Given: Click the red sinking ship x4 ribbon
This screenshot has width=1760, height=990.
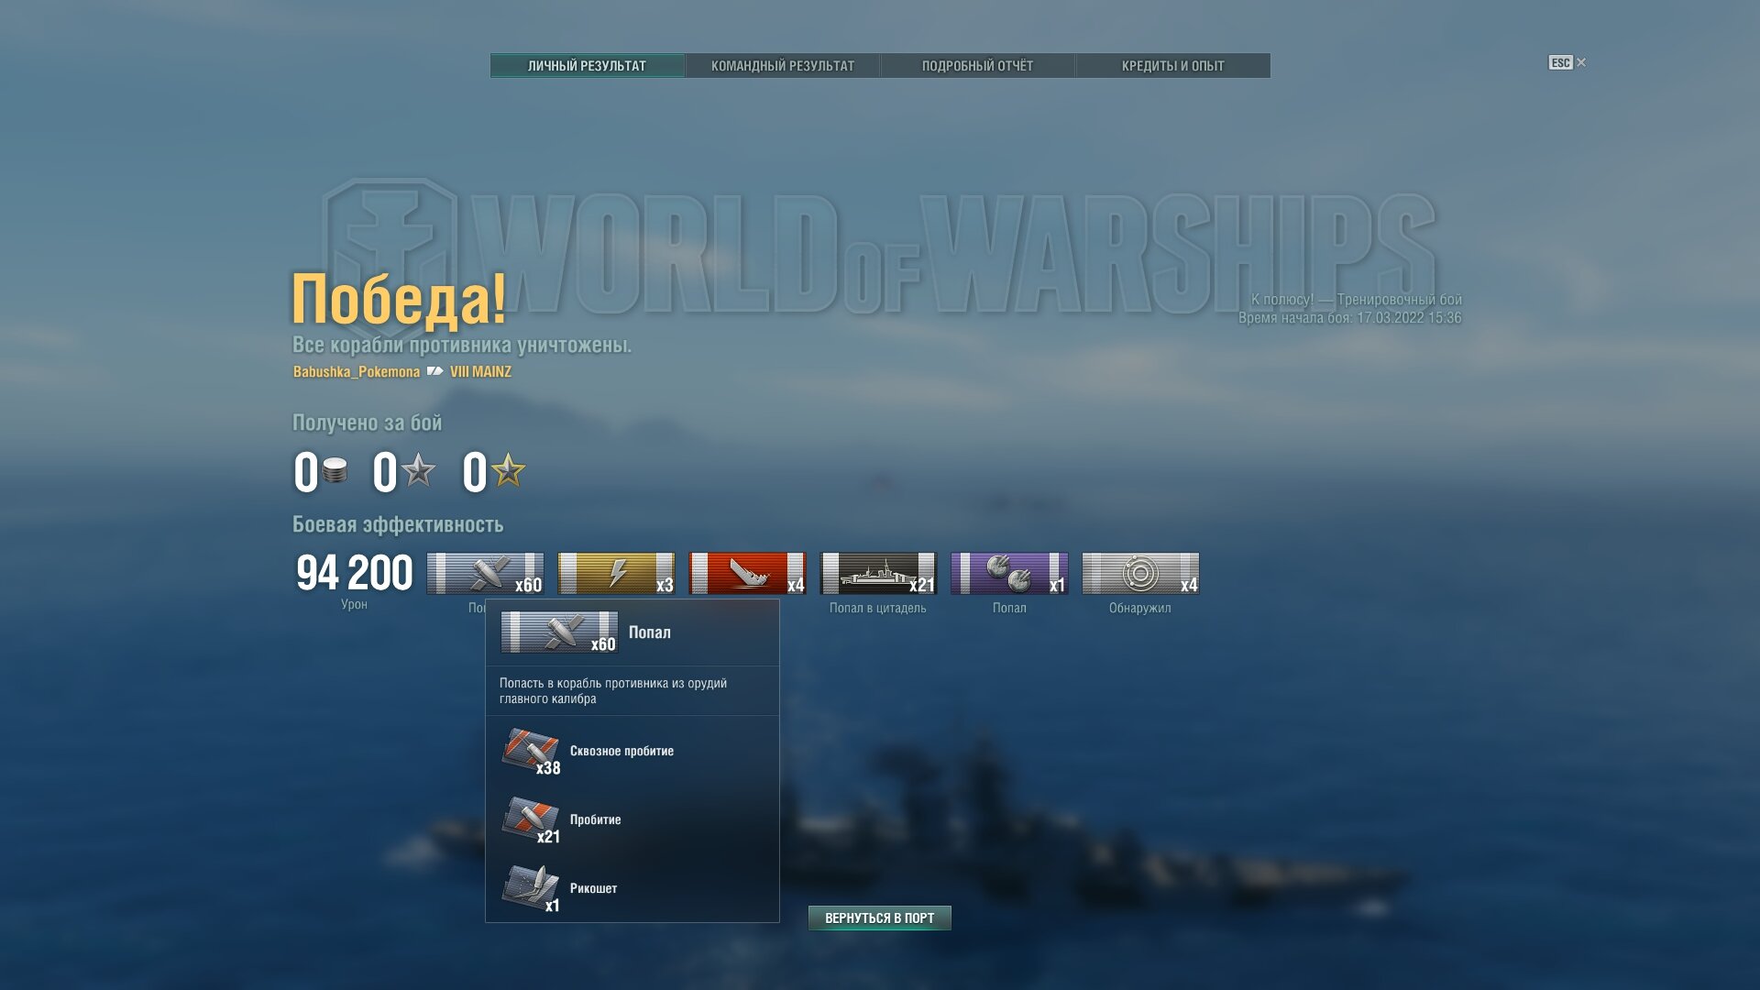Looking at the screenshot, I should tap(747, 574).
